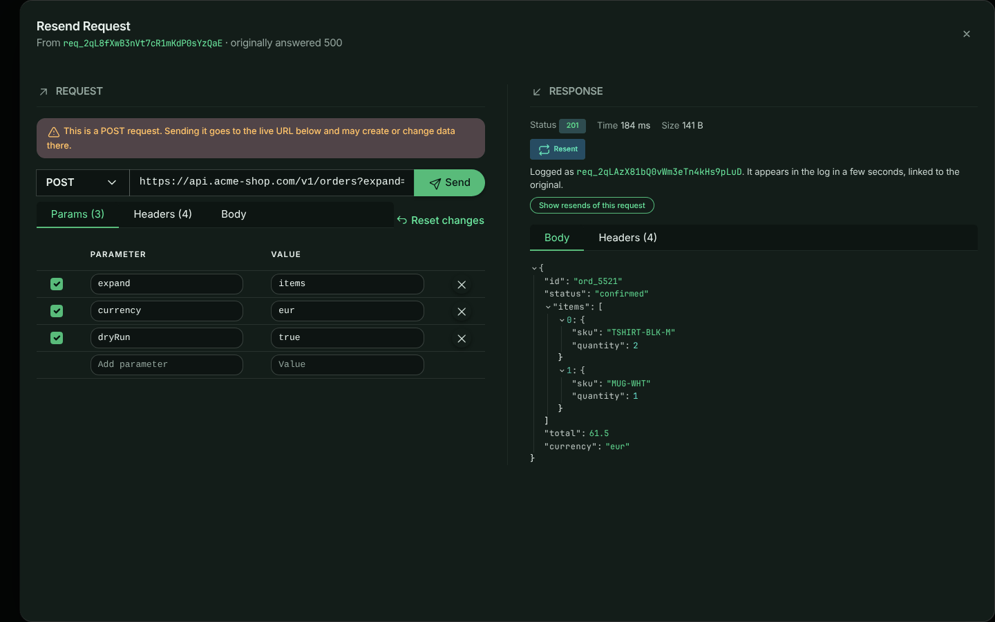Click the empty Value field

point(348,365)
